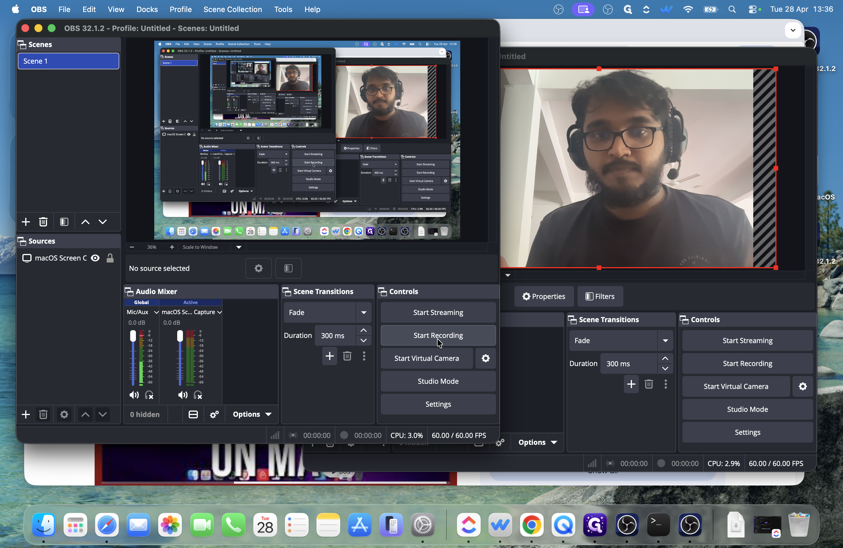Zoom out the preview with minus icon
This screenshot has height=548, width=843.
click(x=132, y=247)
